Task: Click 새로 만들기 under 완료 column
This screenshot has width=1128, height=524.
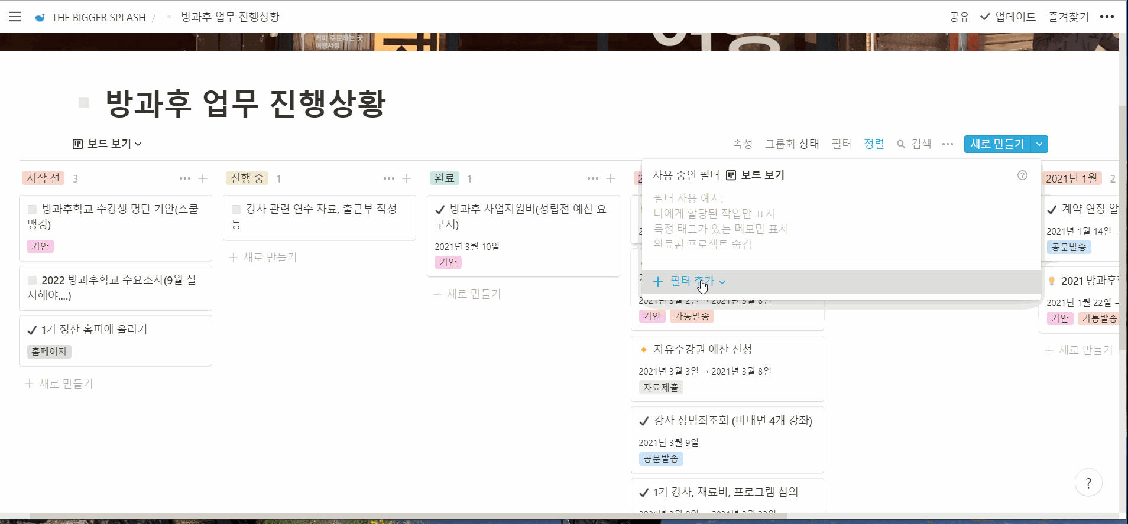Action: tap(467, 294)
